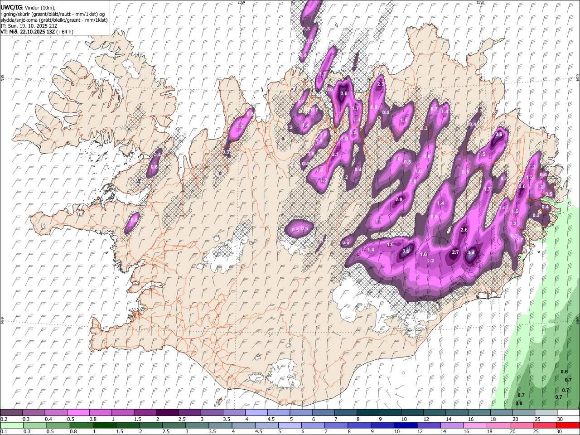Click the light lavender 4–4.5 swatch in the top legend row
580x435 pixels.
(256, 413)
